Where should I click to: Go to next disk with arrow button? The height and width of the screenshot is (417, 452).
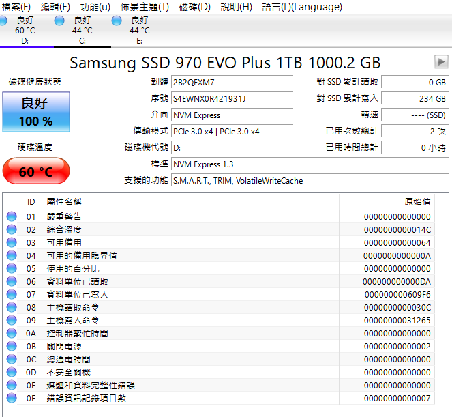[441, 61]
